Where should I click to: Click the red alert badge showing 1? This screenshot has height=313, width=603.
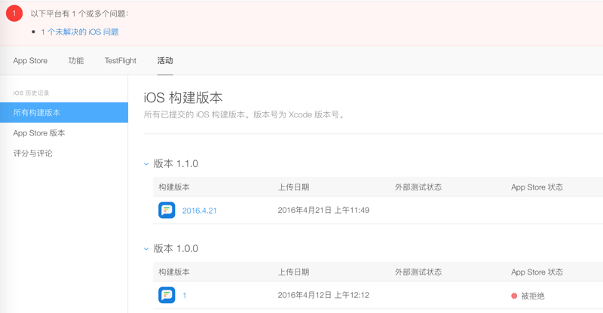point(14,13)
